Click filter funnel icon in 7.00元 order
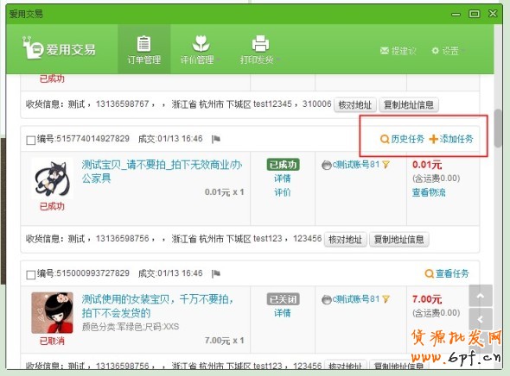Screen dimensions: 510x376 click(x=386, y=299)
